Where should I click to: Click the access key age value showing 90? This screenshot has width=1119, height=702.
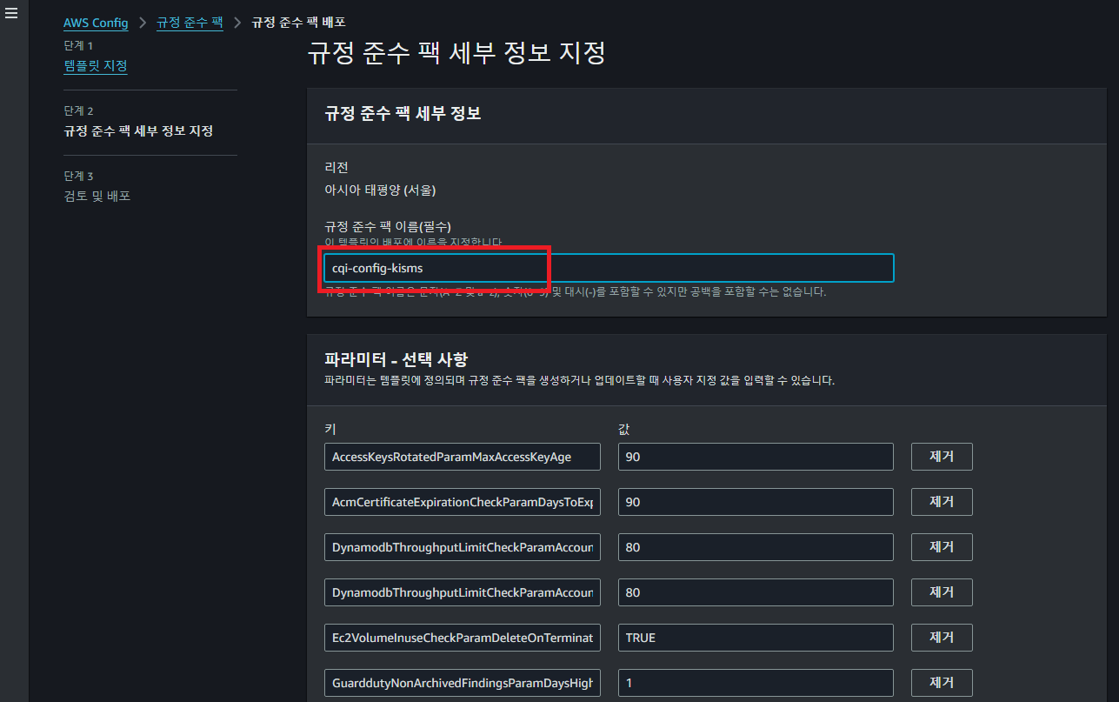click(755, 456)
